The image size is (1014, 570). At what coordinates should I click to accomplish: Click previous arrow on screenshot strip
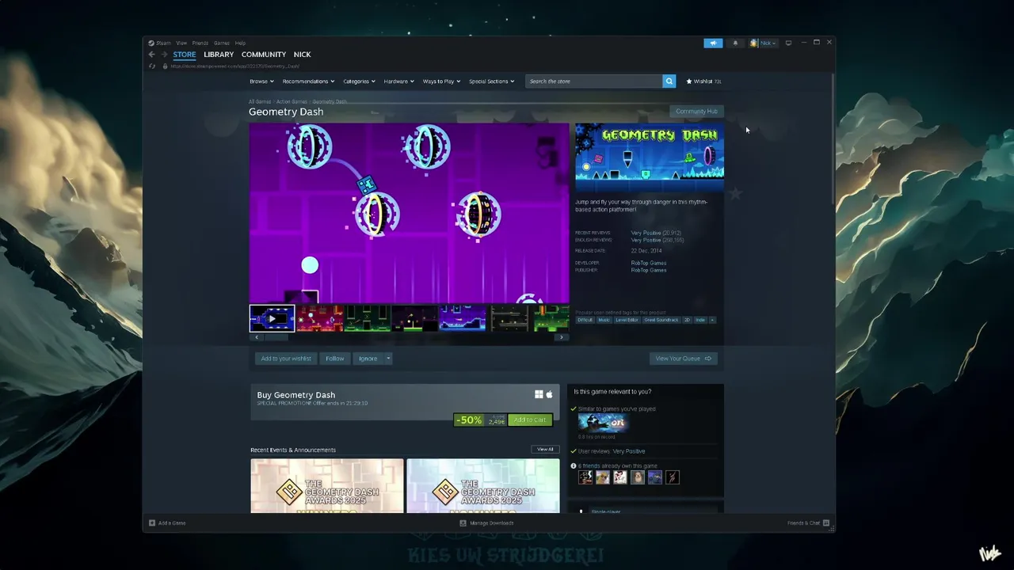pos(256,337)
